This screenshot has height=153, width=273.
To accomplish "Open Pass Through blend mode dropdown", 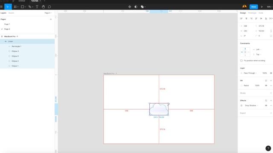I will click(x=250, y=73).
